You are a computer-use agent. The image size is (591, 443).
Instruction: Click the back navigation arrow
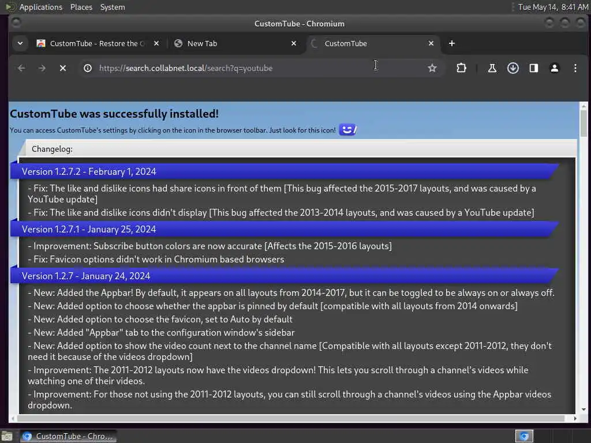[x=21, y=68]
